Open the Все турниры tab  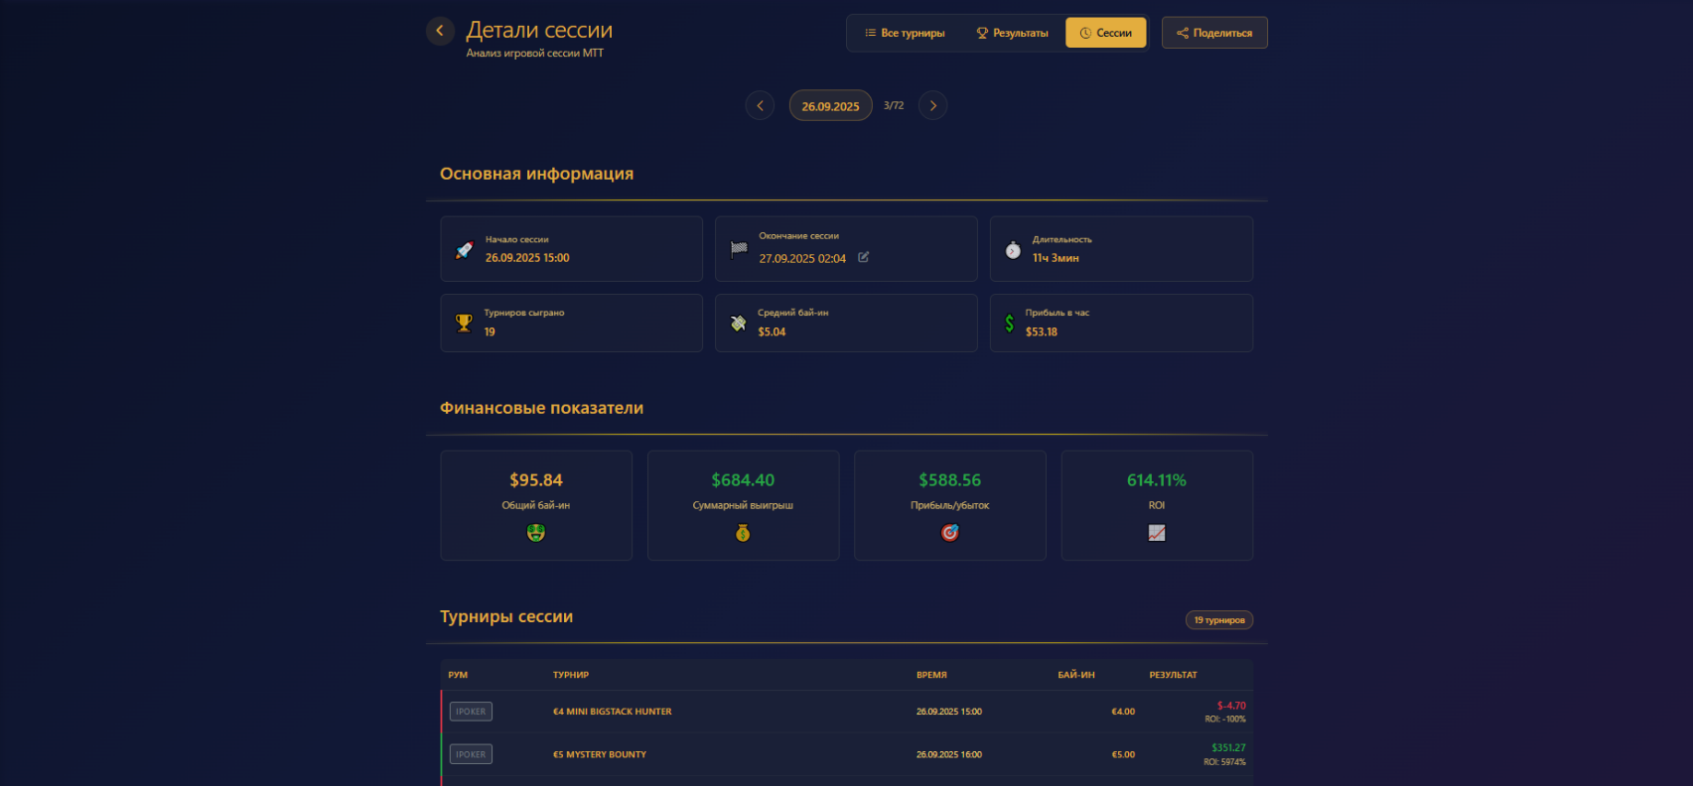(x=905, y=33)
